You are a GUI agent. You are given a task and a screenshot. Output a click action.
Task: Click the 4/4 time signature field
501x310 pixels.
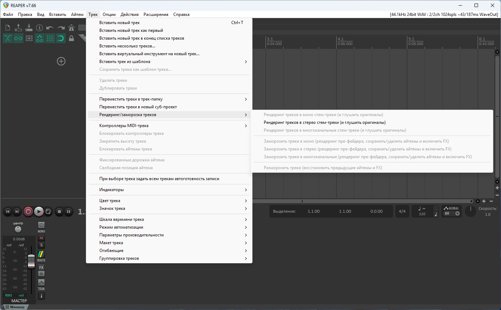point(402,211)
